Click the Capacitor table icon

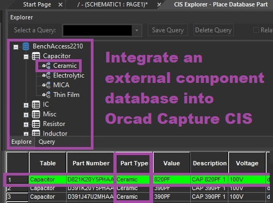point(36,56)
